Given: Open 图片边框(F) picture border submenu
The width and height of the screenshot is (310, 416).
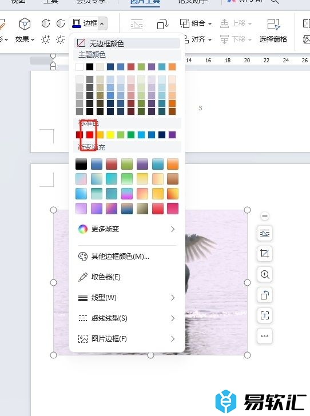Looking at the screenshot, I should [127, 339].
